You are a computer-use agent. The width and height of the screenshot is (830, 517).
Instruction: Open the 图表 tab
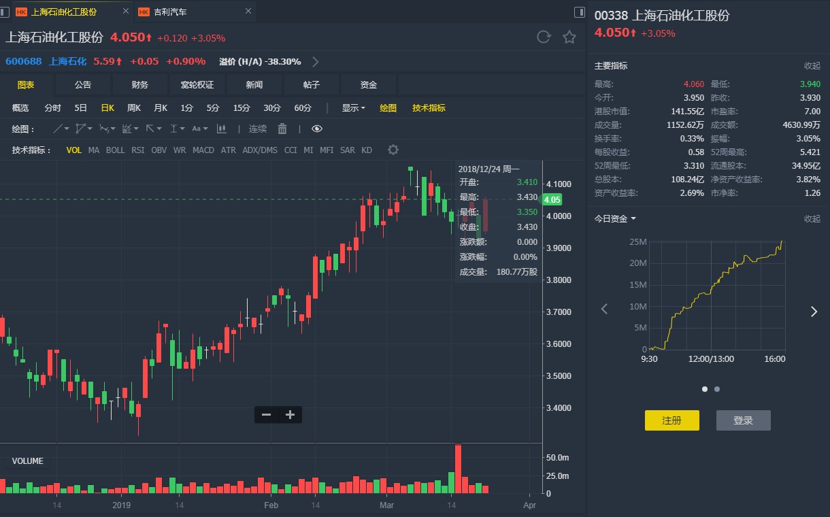click(x=26, y=85)
